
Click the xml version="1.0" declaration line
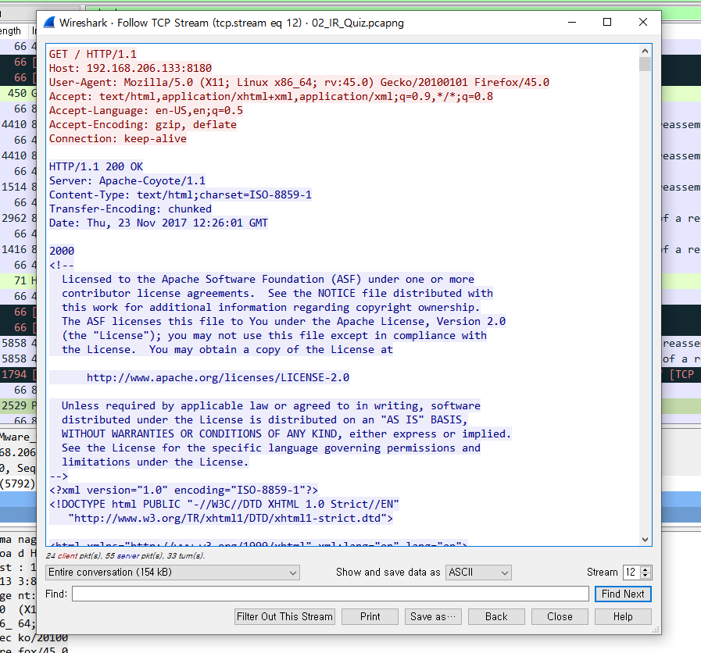pyautogui.click(x=184, y=490)
